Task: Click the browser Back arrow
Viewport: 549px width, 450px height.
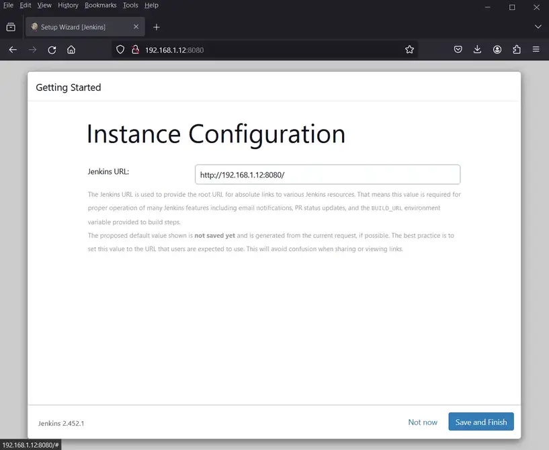Action: tap(13, 50)
